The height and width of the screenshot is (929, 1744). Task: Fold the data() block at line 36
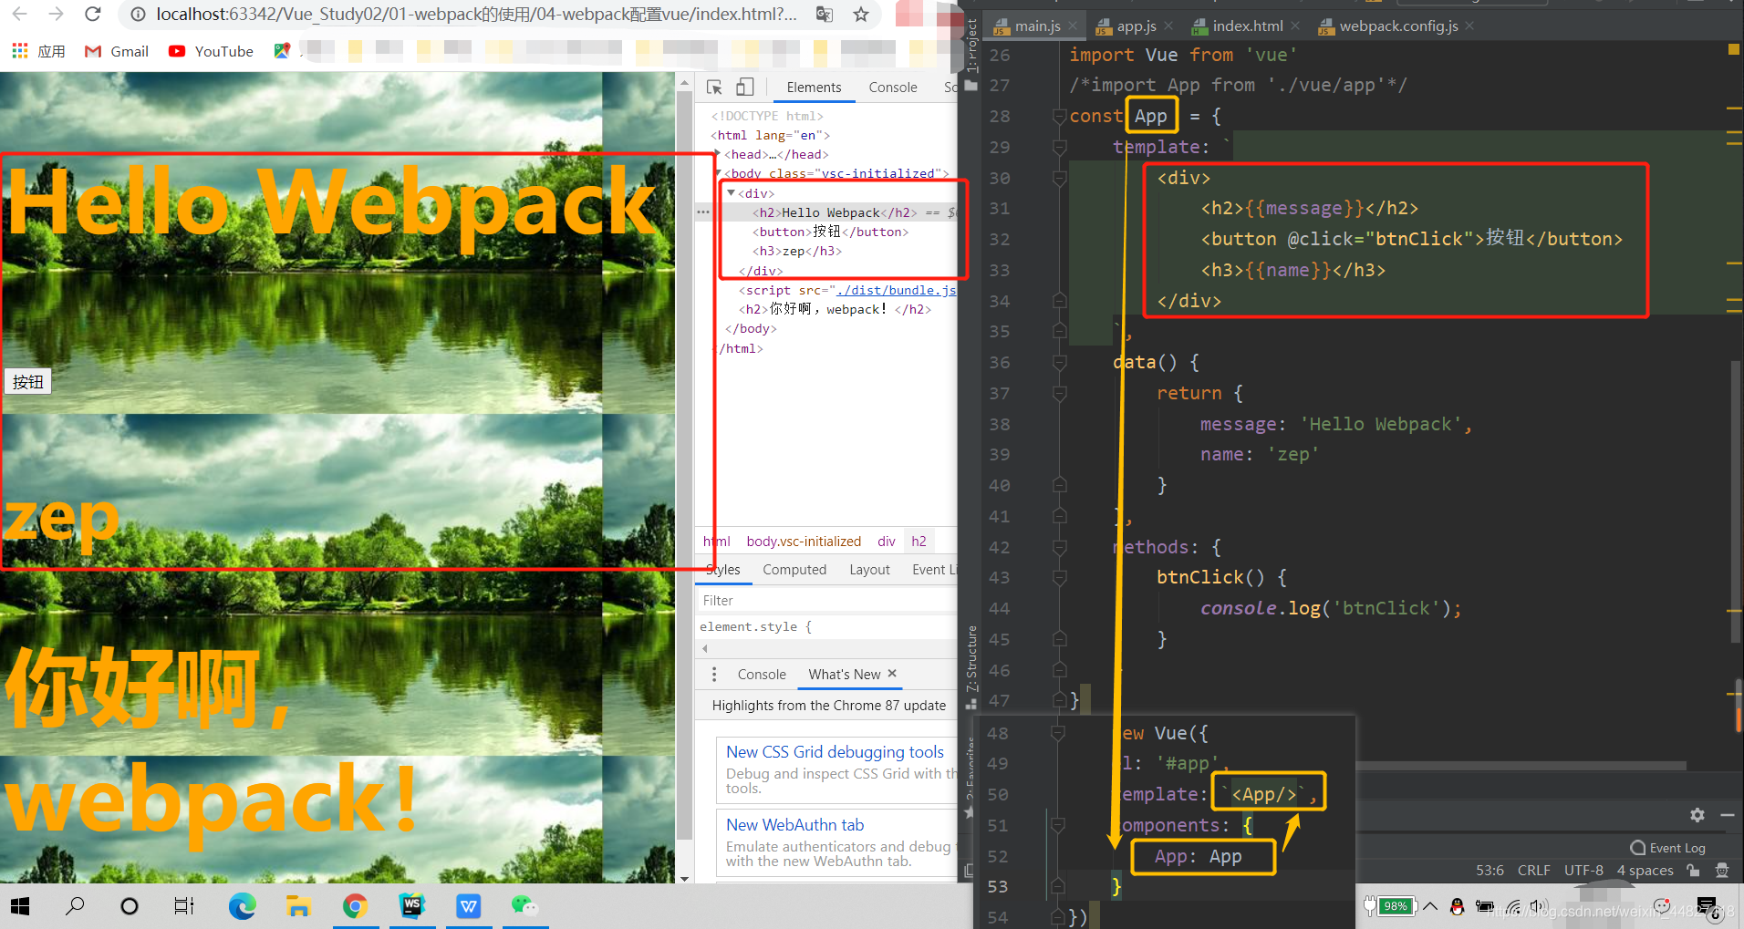click(x=1059, y=362)
